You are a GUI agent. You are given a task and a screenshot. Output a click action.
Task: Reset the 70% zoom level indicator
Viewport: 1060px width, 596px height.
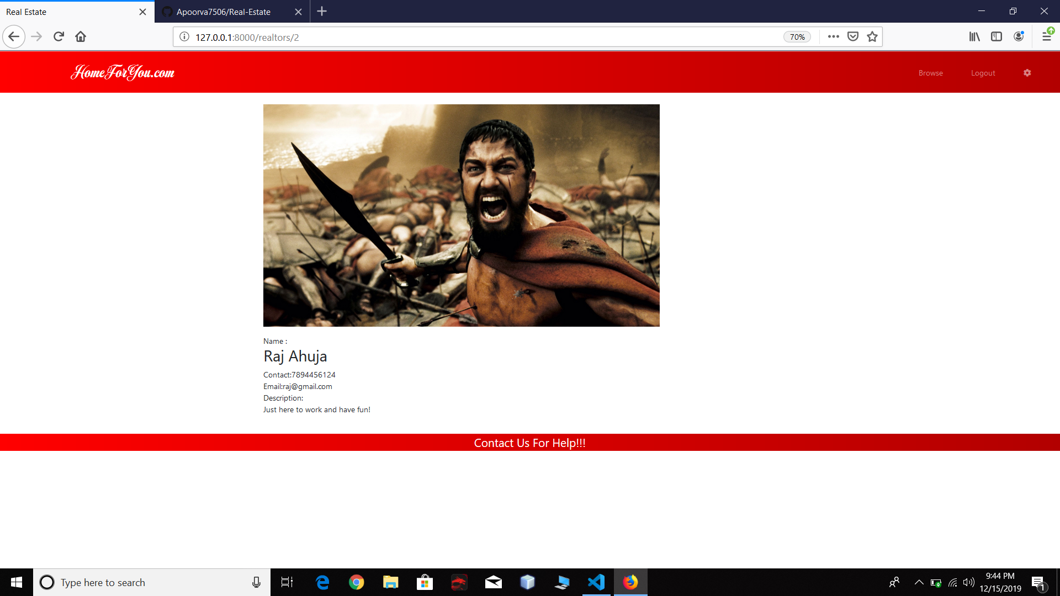pos(797,37)
